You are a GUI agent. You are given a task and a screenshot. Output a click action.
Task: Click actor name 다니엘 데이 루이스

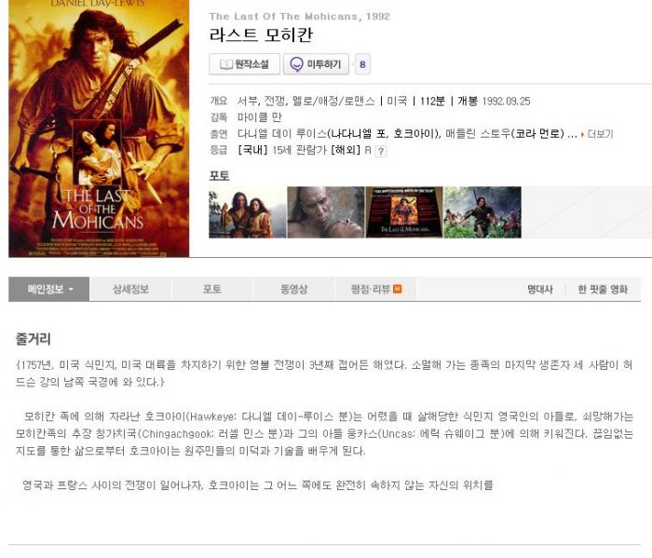tap(282, 134)
